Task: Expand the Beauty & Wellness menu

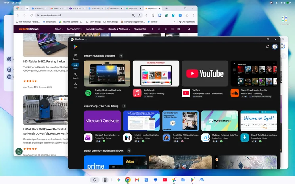Action: pos(119,29)
